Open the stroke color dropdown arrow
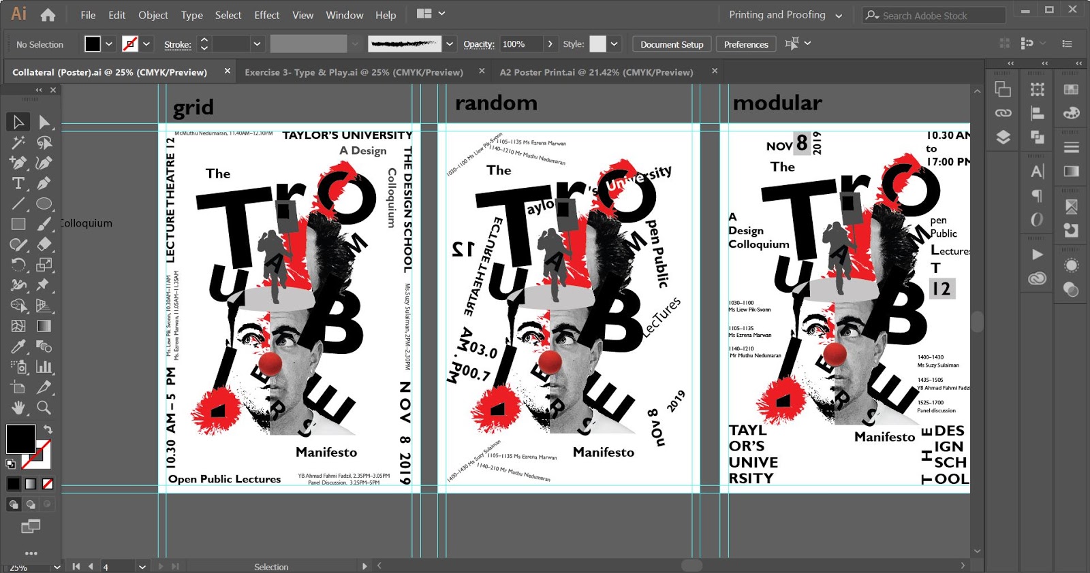The image size is (1090, 573). (146, 44)
